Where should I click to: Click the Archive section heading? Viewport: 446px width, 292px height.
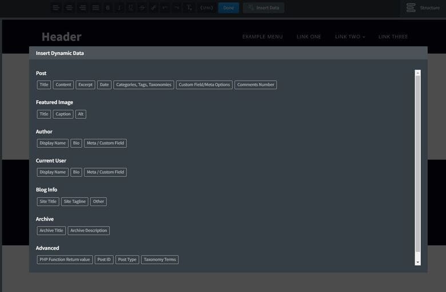45,219
